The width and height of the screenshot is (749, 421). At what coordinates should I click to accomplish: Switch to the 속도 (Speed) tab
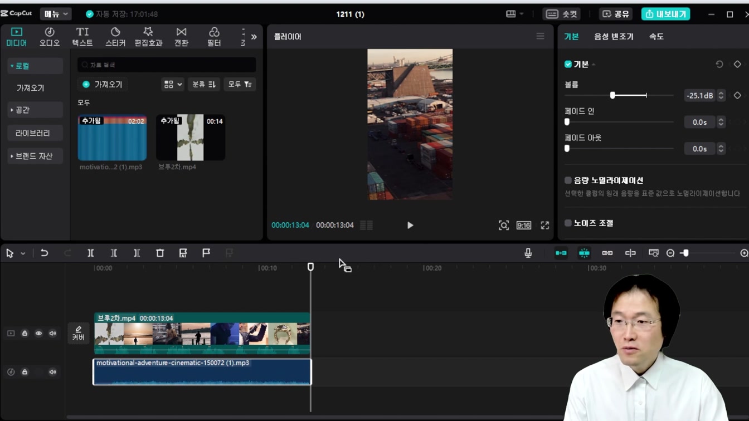(656, 37)
